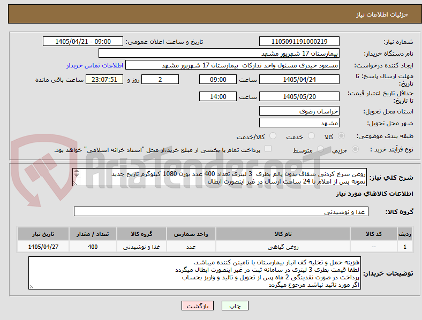Image resolution: width=422 pixels, height=320 pixels.
Task: Click the response deadline time 09:00
Action: pos(218,79)
